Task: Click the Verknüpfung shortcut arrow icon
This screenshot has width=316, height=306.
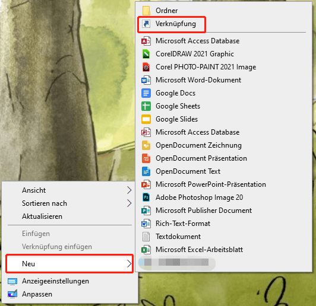Action: click(x=146, y=24)
